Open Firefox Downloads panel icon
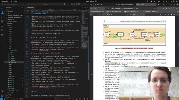Image resolution: width=179 pixels, height=100 pixels. 167,8
